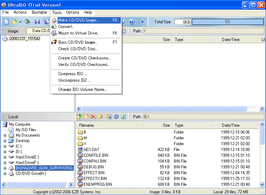The width and height of the screenshot is (266, 195).
Task: Click the My ISO Files disc icon
Action: (x=11, y=130)
